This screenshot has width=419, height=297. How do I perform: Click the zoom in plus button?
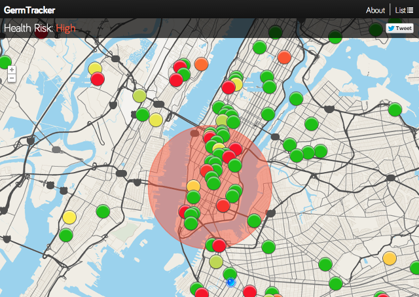(12, 69)
